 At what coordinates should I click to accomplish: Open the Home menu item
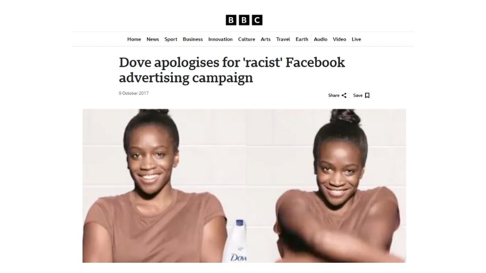pos(134,39)
